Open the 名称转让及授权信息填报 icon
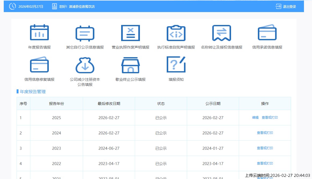 (x=222, y=33)
